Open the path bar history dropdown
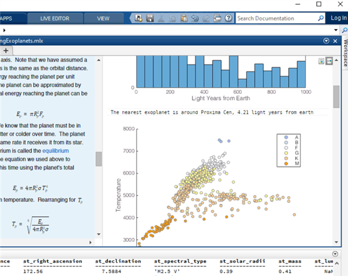 point(336,30)
